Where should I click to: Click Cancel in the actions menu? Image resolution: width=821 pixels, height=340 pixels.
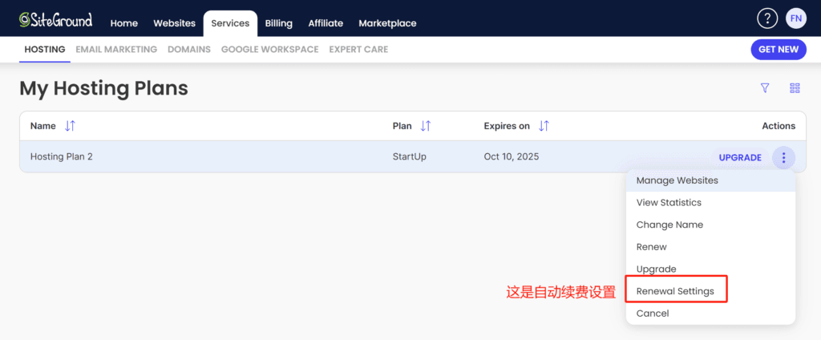tap(652, 314)
